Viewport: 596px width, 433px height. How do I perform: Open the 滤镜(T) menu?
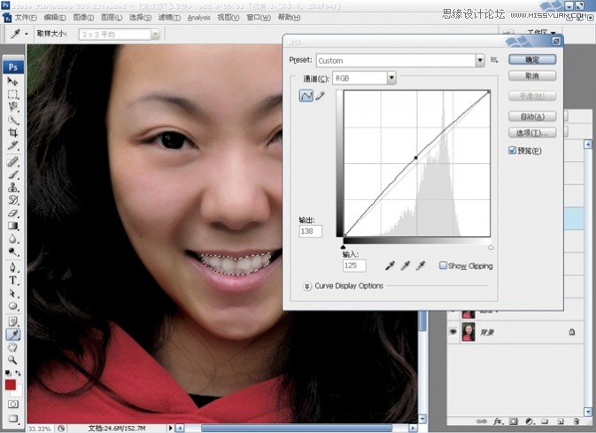(x=169, y=18)
